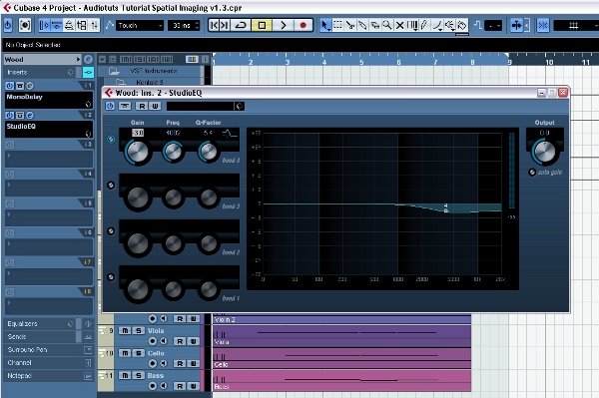The image size is (599, 398).
Task: Open the snap type dropdown
Action: point(493,26)
